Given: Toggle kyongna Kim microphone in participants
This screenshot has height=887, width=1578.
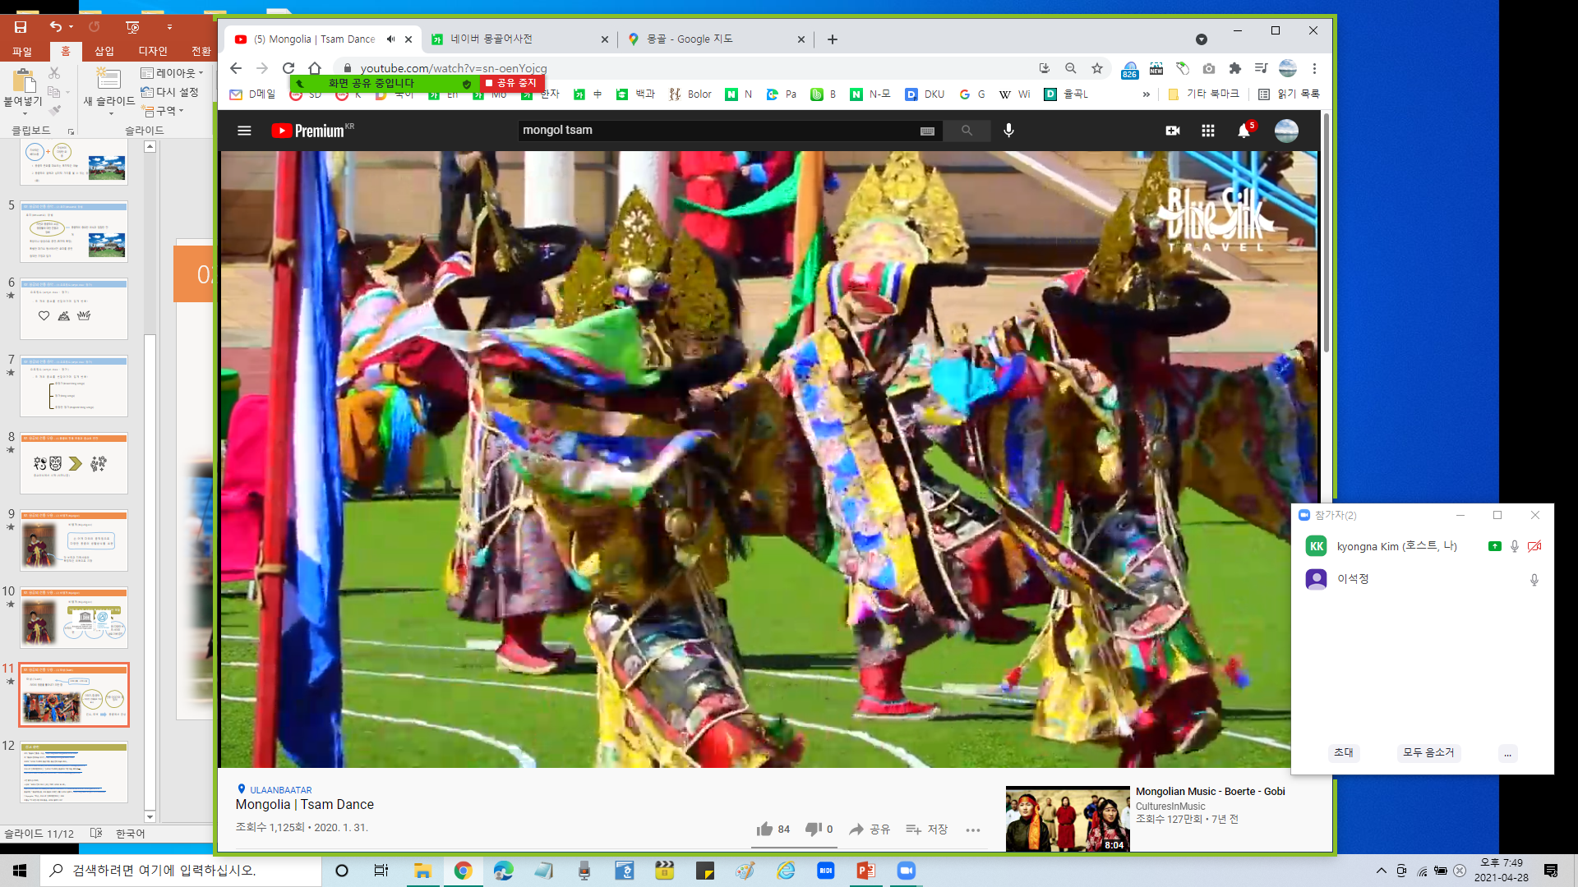Looking at the screenshot, I should (1515, 547).
